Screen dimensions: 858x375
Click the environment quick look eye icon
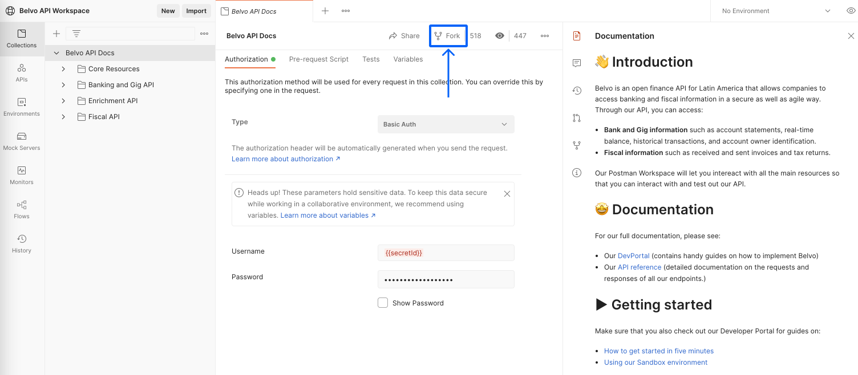point(851,11)
